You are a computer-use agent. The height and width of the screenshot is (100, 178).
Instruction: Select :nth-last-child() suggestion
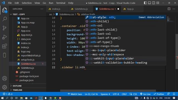click(125, 30)
